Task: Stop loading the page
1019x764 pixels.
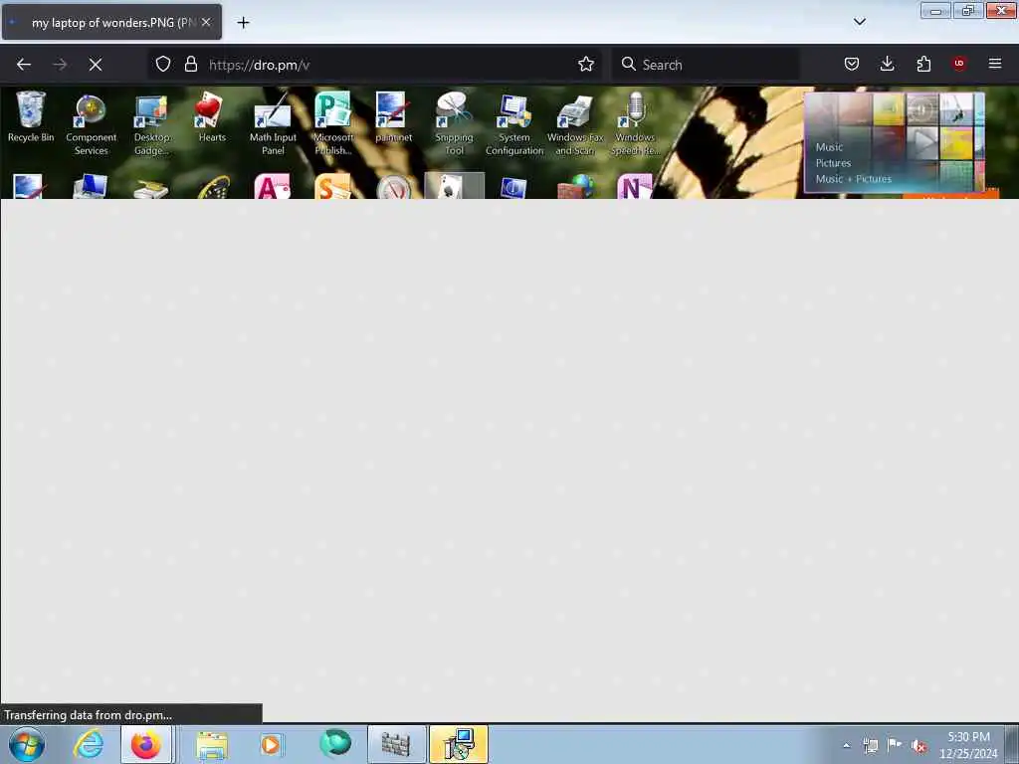Action: tap(96, 65)
